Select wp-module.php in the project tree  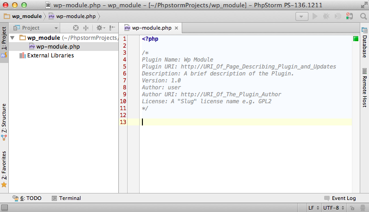click(x=58, y=47)
